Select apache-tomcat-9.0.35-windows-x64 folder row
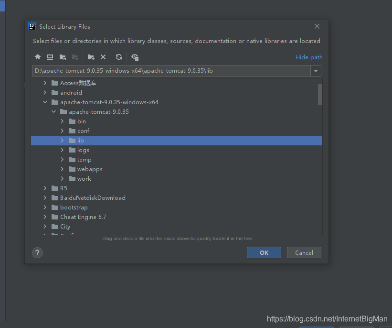 177,102
